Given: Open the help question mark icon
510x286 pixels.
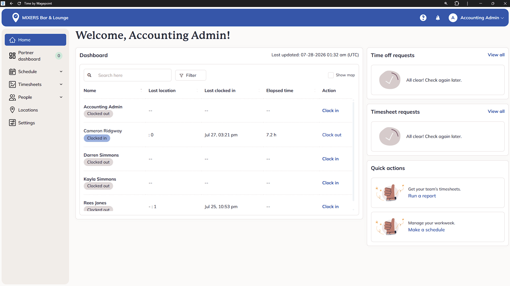Looking at the screenshot, I should (x=423, y=18).
